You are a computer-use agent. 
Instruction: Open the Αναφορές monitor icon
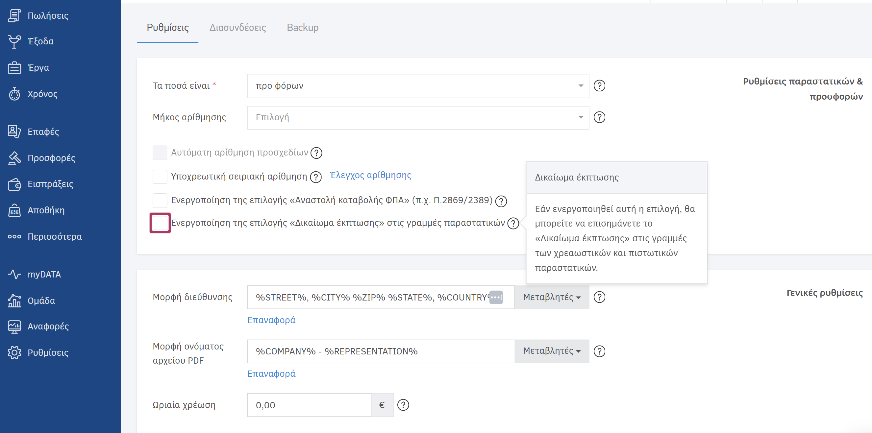click(x=14, y=327)
